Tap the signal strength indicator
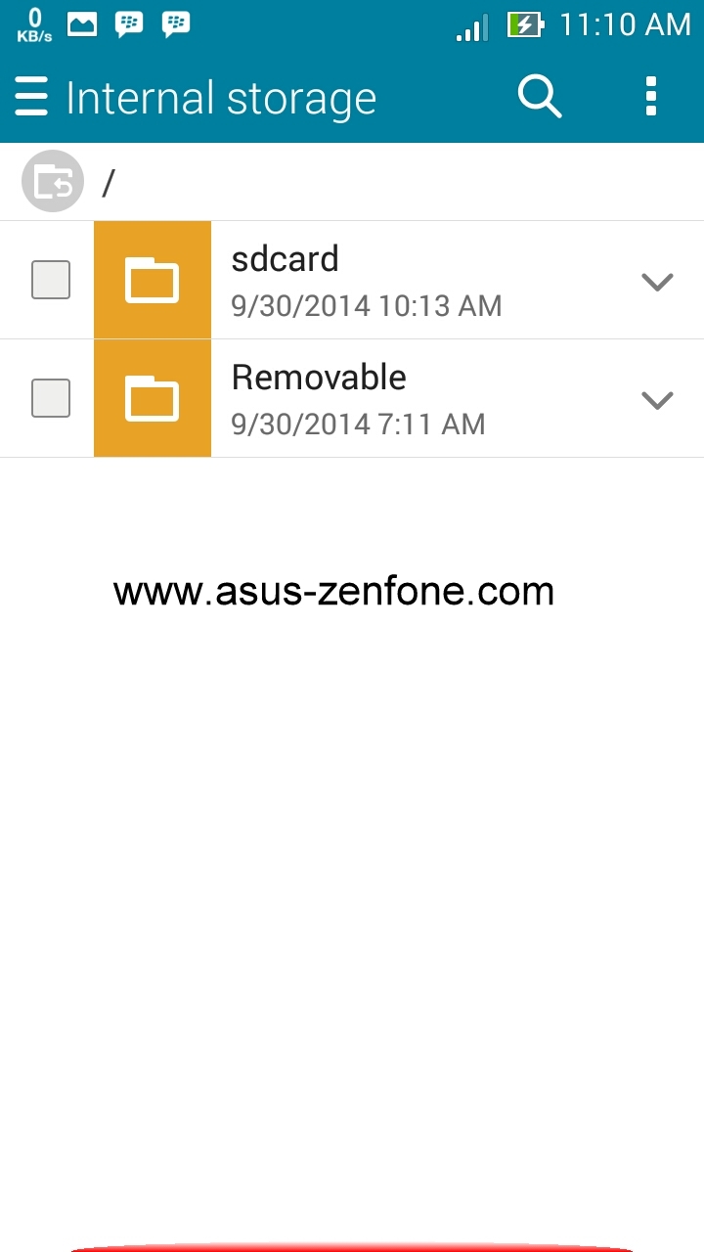The image size is (704, 1252). click(x=472, y=27)
